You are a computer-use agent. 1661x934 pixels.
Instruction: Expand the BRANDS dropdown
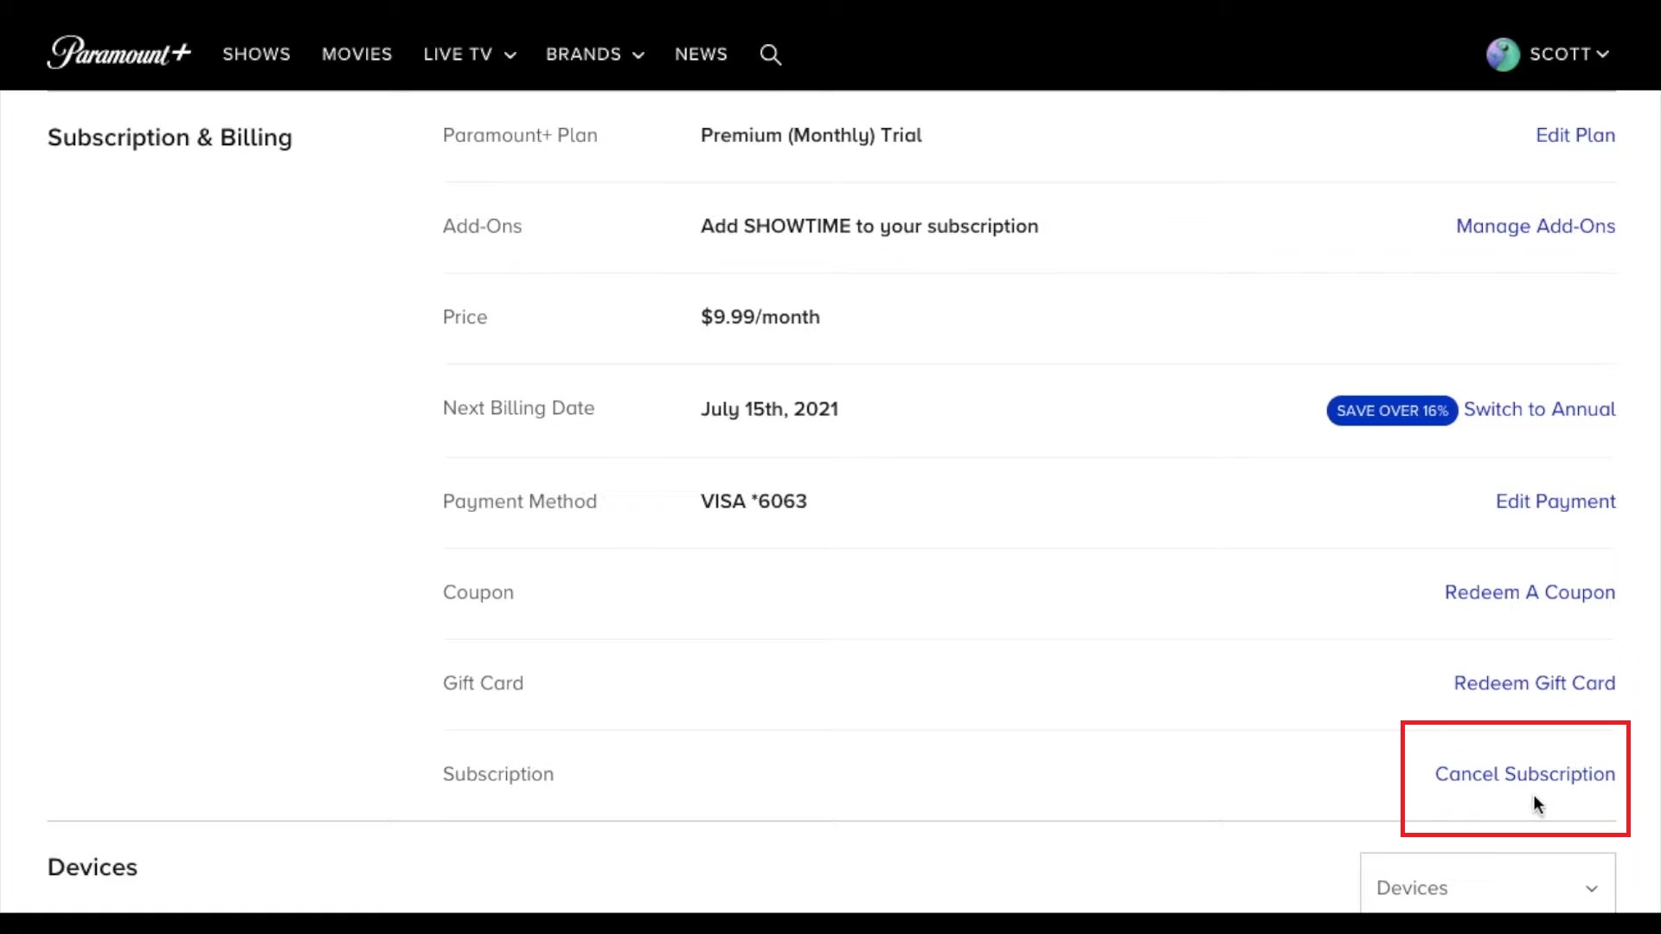point(594,54)
